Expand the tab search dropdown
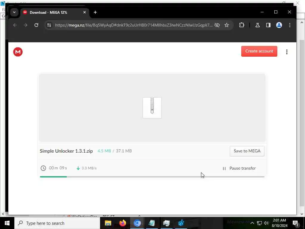Screen dimensions: 305x229 click(x=14, y=12)
